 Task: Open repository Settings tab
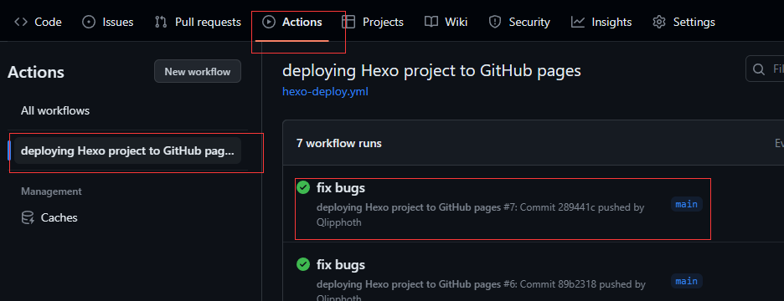tap(683, 22)
